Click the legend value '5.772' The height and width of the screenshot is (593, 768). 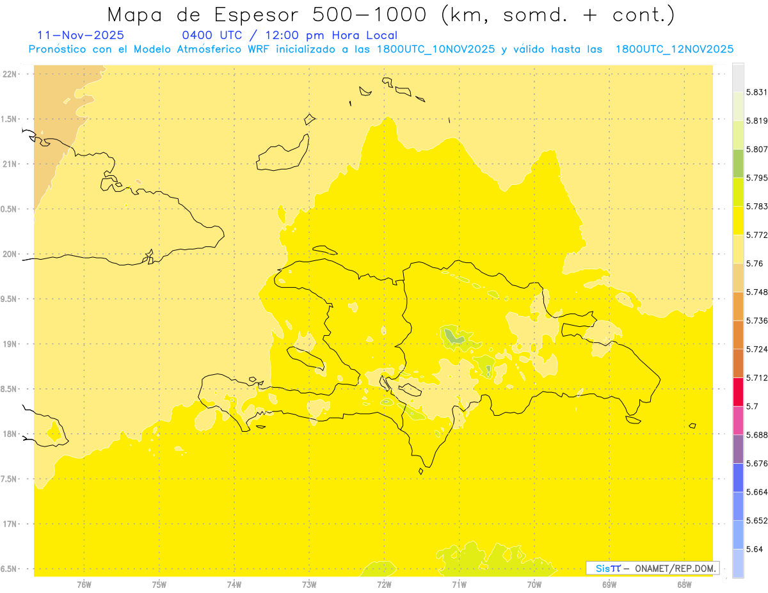point(757,235)
